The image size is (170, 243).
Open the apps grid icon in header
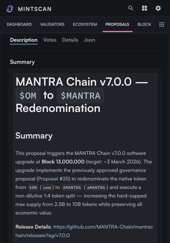144,8
